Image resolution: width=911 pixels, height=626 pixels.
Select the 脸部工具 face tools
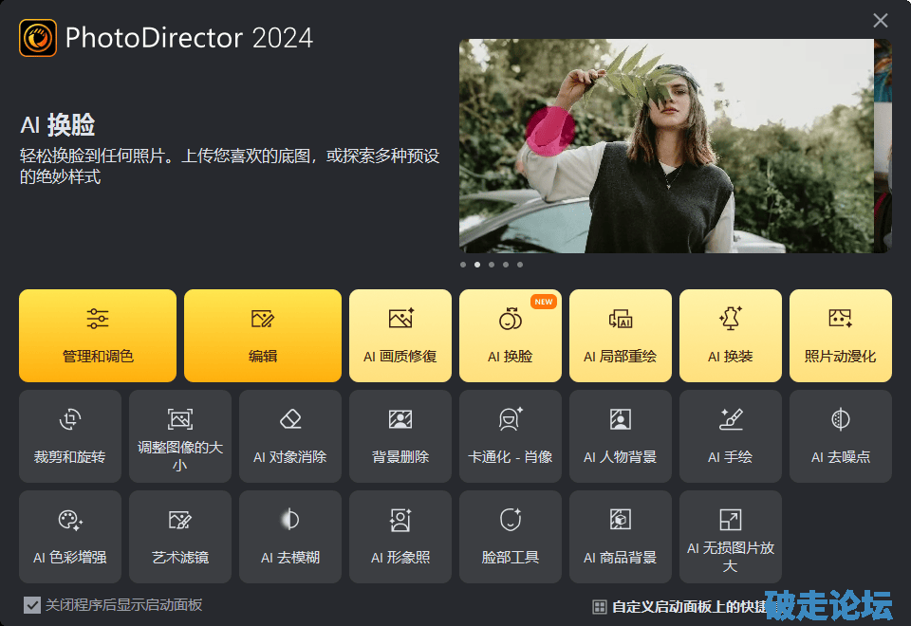[x=511, y=537]
